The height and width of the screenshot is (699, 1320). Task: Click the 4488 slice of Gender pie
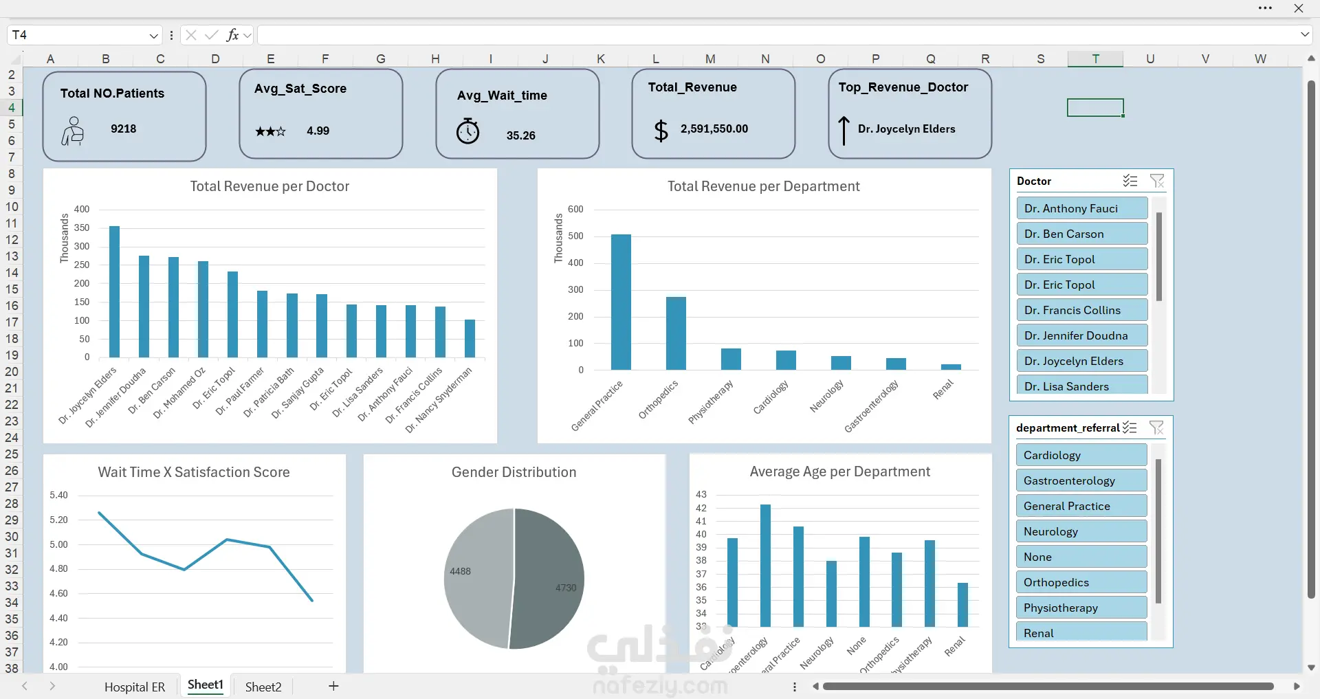coord(478,577)
